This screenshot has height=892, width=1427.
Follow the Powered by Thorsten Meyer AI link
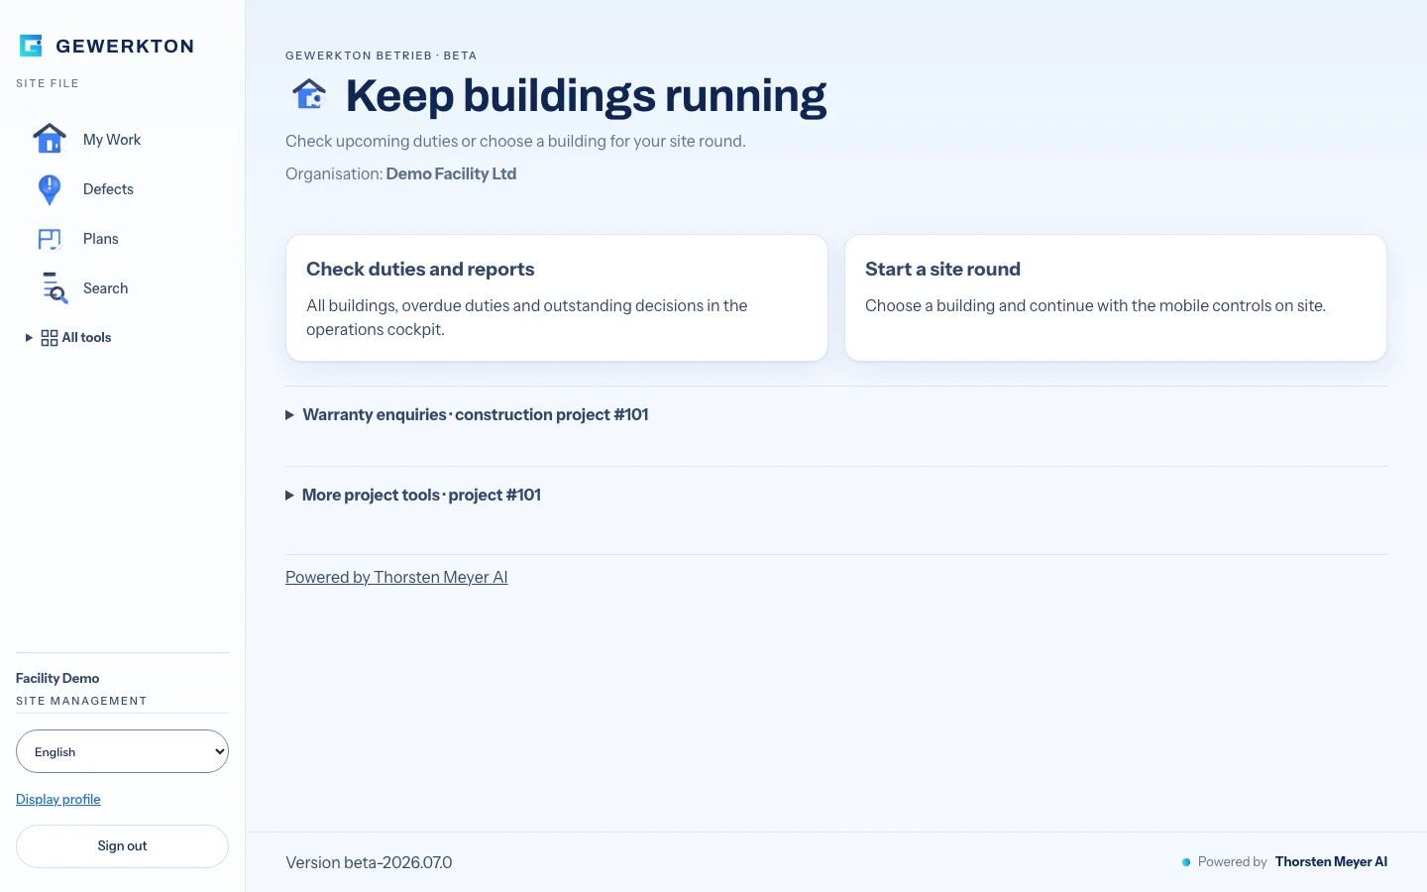[x=396, y=577]
